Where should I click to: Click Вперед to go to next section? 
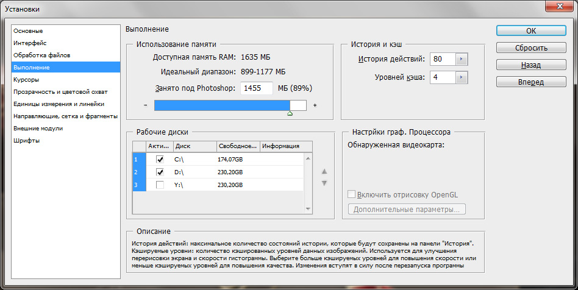pyautogui.click(x=531, y=82)
